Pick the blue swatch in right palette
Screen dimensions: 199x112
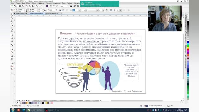click(x=188, y=42)
